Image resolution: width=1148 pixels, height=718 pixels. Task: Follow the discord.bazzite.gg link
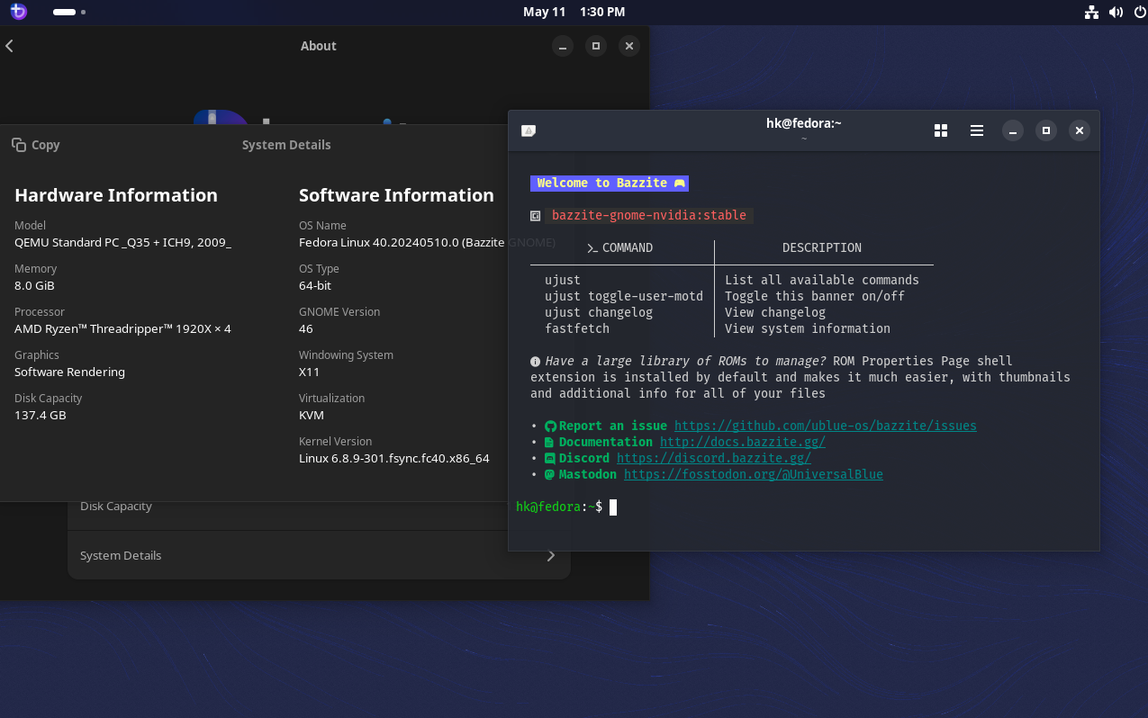tap(713, 458)
